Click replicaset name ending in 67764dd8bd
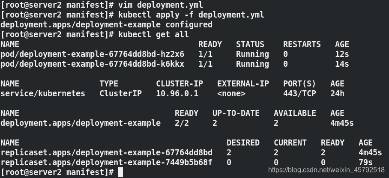 pyautogui.click(x=106, y=153)
